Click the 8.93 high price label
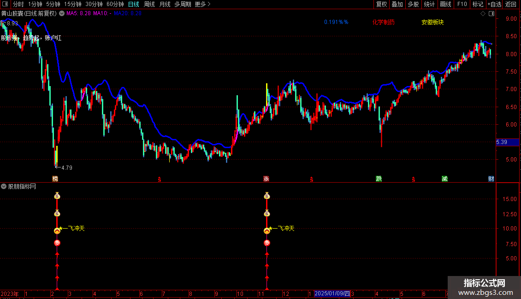 pos(12,23)
